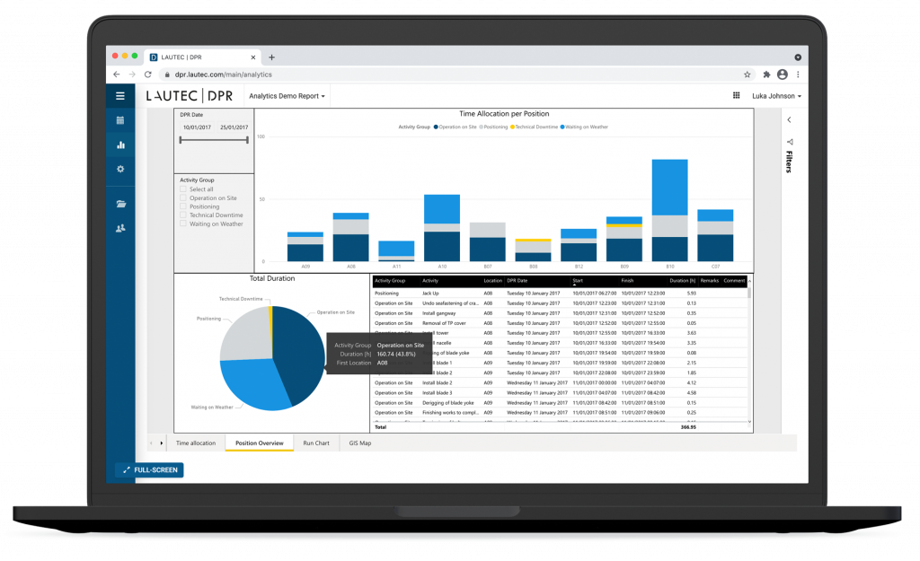Click the FULL-SCREEN button
920x561 pixels.
click(149, 469)
